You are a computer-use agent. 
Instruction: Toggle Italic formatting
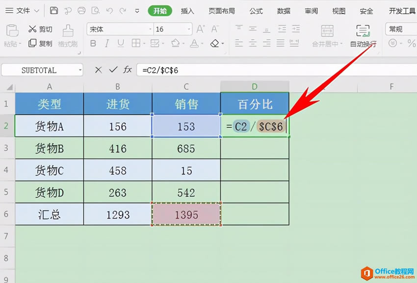point(107,43)
